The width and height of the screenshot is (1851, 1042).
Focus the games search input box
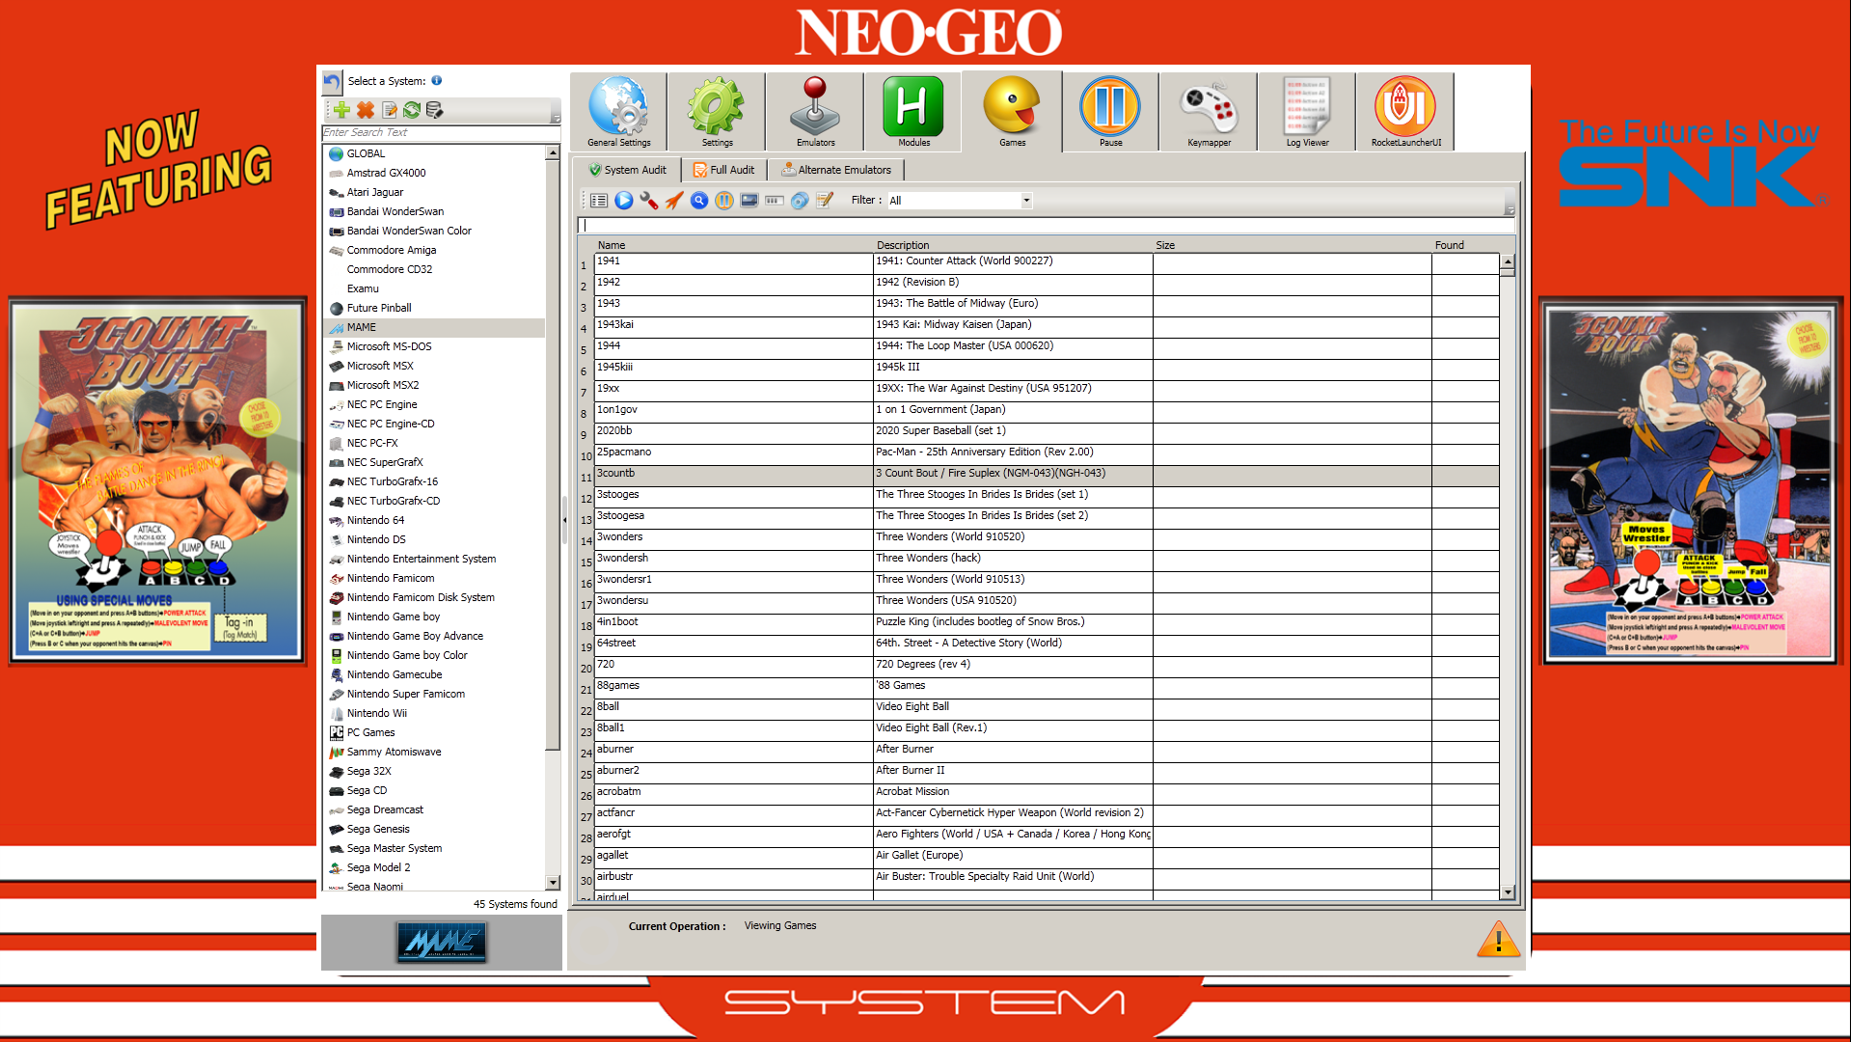(1047, 226)
